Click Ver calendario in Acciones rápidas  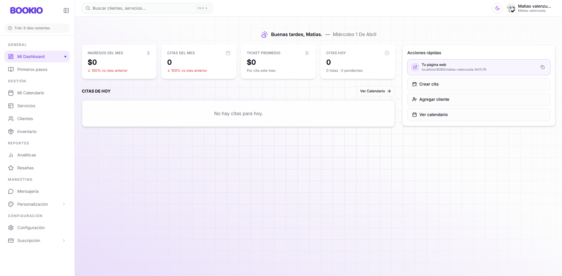(x=479, y=115)
